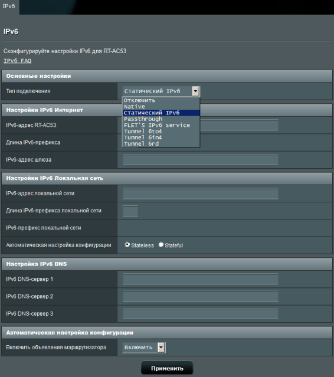Focus the IPv6 gateway address field

point(200,160)
